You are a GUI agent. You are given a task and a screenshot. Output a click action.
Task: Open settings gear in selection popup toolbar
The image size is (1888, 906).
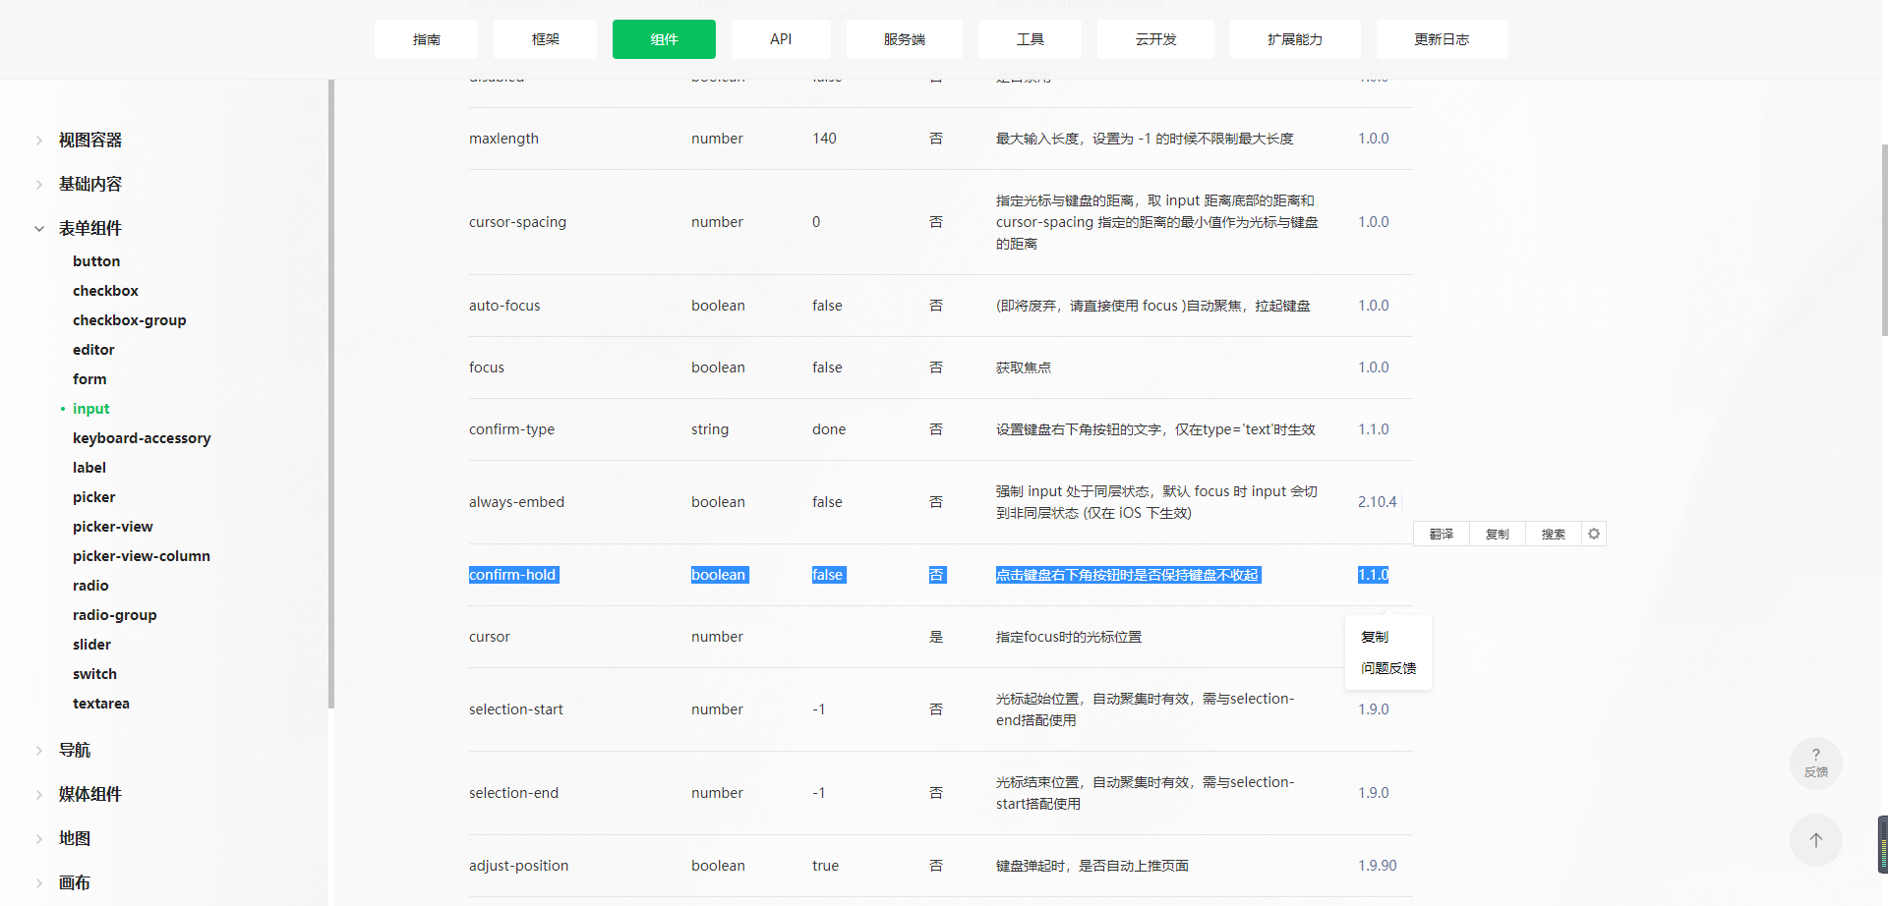1594,534
